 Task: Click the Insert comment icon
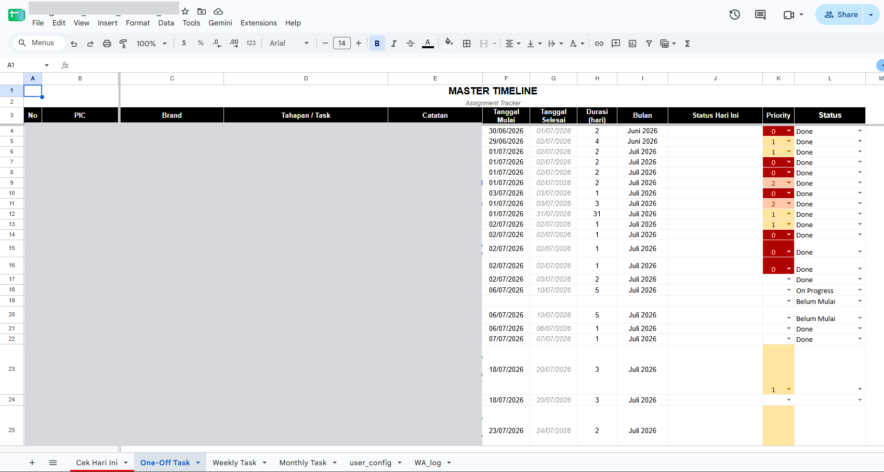click(x=616, y=44)
